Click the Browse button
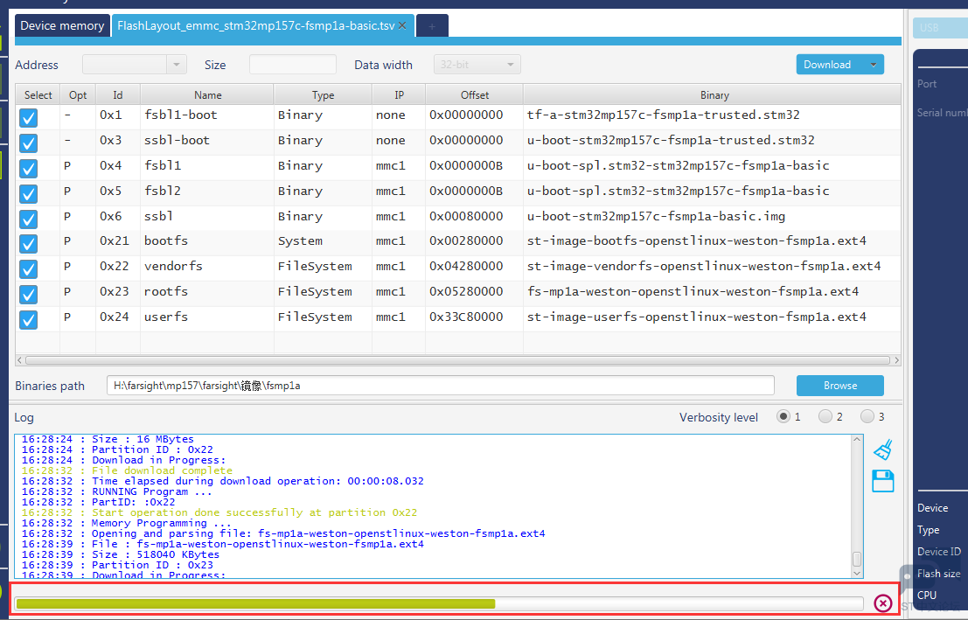Screen dimensions: 968x620 [840, 386]
